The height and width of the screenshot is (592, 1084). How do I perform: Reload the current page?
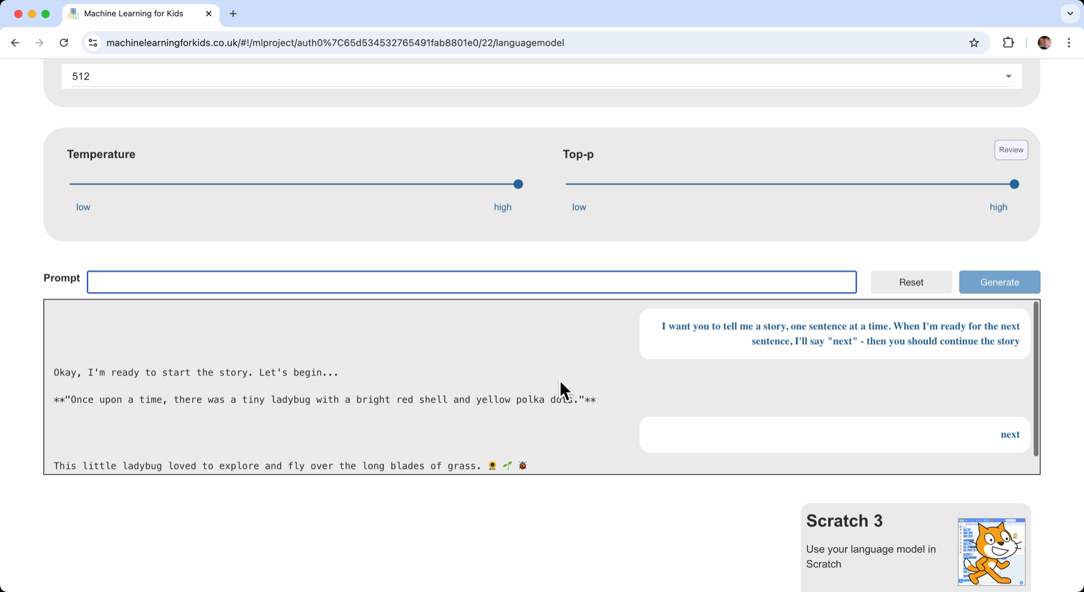tap(64, 43)
